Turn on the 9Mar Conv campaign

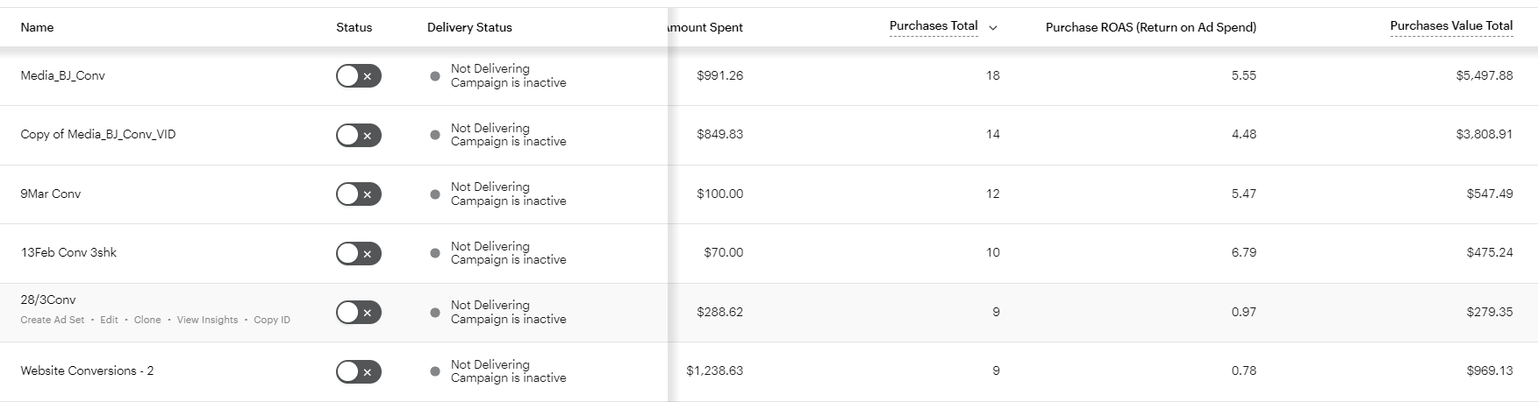pyautogui.click(x=358, y=194)
